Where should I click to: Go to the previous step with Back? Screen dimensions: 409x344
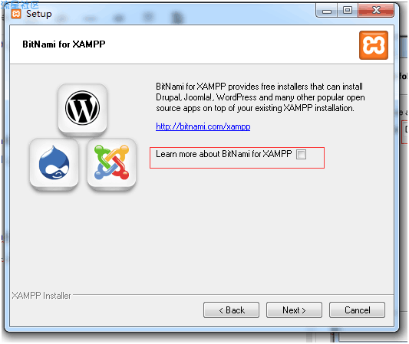pyautogui.click(x=232, y=310)
